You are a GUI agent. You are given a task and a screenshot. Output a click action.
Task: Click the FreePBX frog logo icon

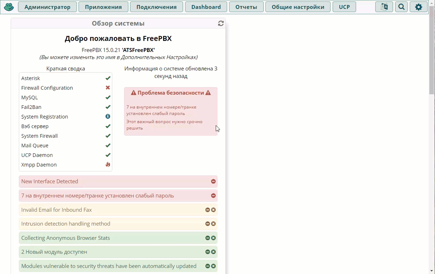(x=9, y=7)
